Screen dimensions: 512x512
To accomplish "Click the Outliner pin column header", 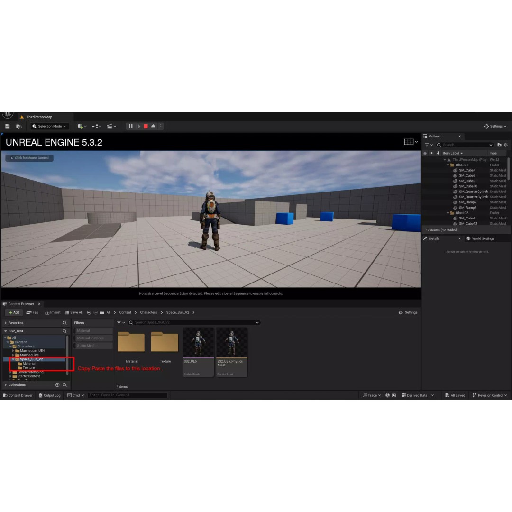I will click(438, 153).
